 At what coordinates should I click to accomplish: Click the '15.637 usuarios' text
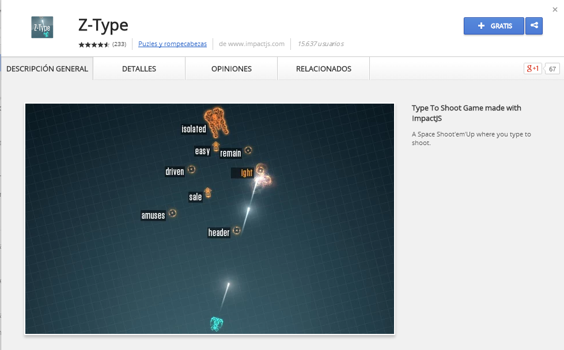pos(320,44)
